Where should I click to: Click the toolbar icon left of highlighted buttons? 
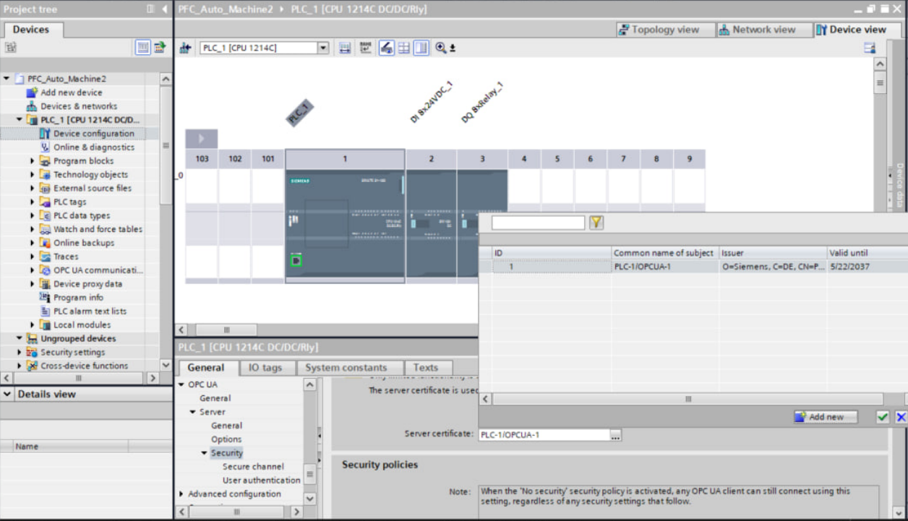click(x=365, y=48)
